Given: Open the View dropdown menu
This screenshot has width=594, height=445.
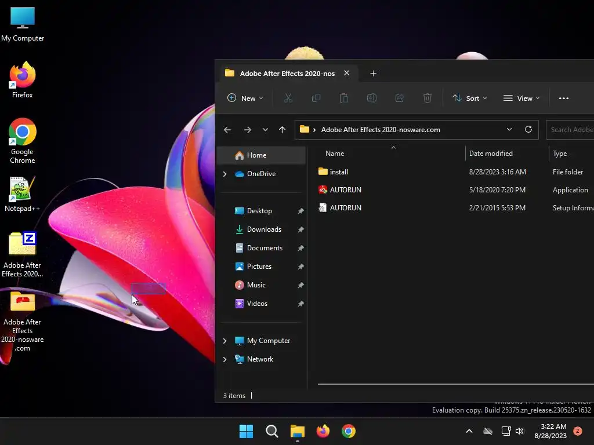Looking at the screenshot, I should (521, 99).
